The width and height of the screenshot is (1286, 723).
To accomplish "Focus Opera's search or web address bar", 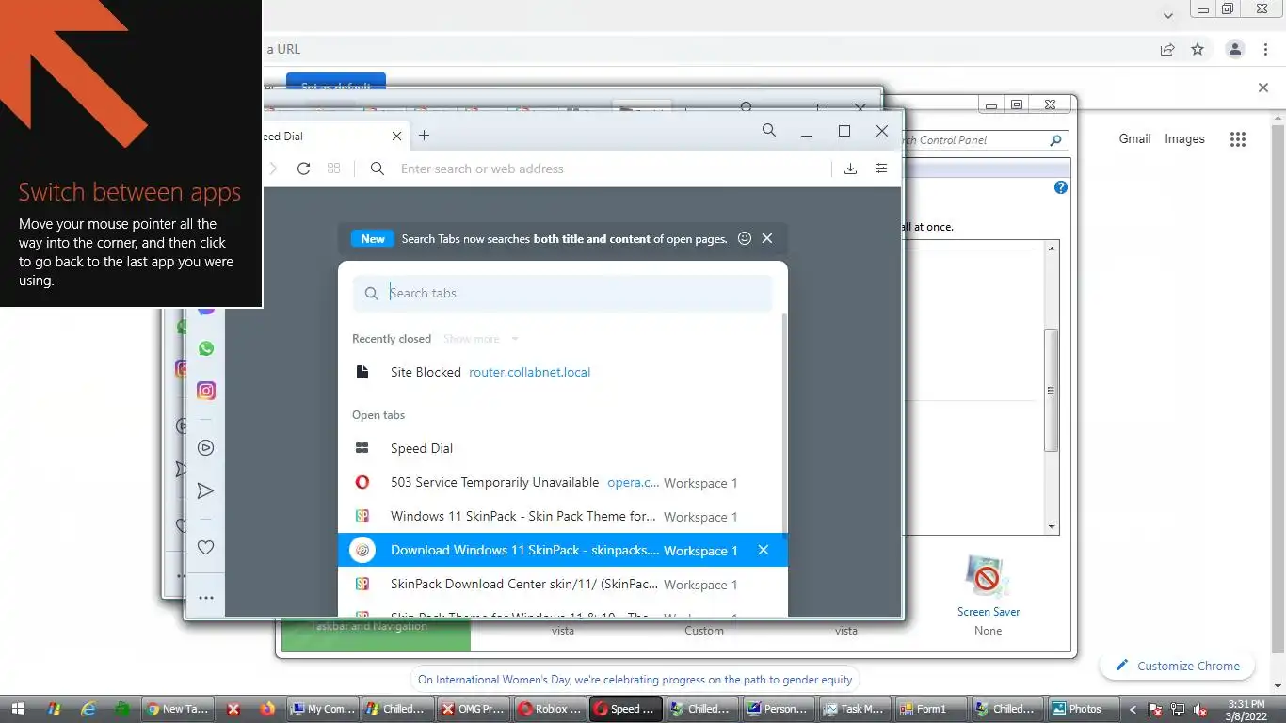I will [612, 169].
